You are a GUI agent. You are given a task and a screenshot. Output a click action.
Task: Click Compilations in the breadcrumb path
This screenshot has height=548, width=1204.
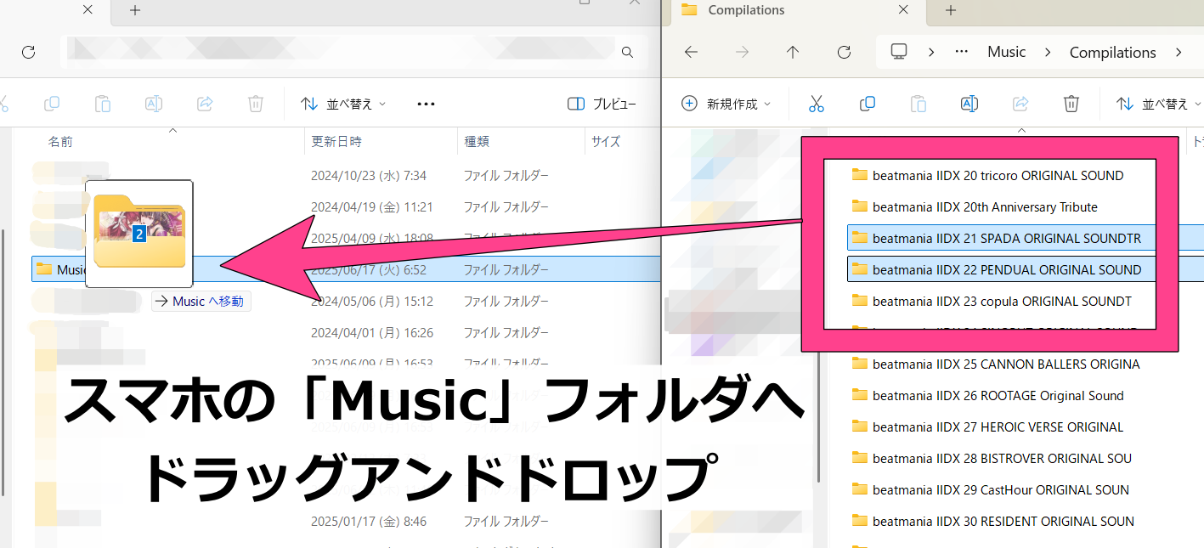click(x=1112, y=52)
